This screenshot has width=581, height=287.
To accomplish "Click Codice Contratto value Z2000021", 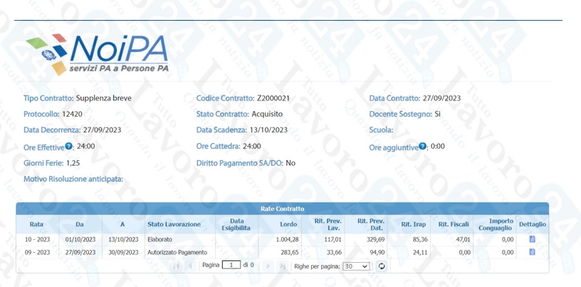I will pos(273,98).
